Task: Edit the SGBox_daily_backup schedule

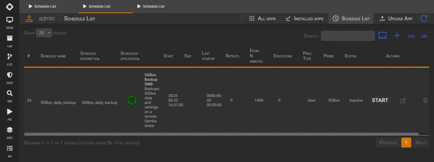Action: click(403, 101)
